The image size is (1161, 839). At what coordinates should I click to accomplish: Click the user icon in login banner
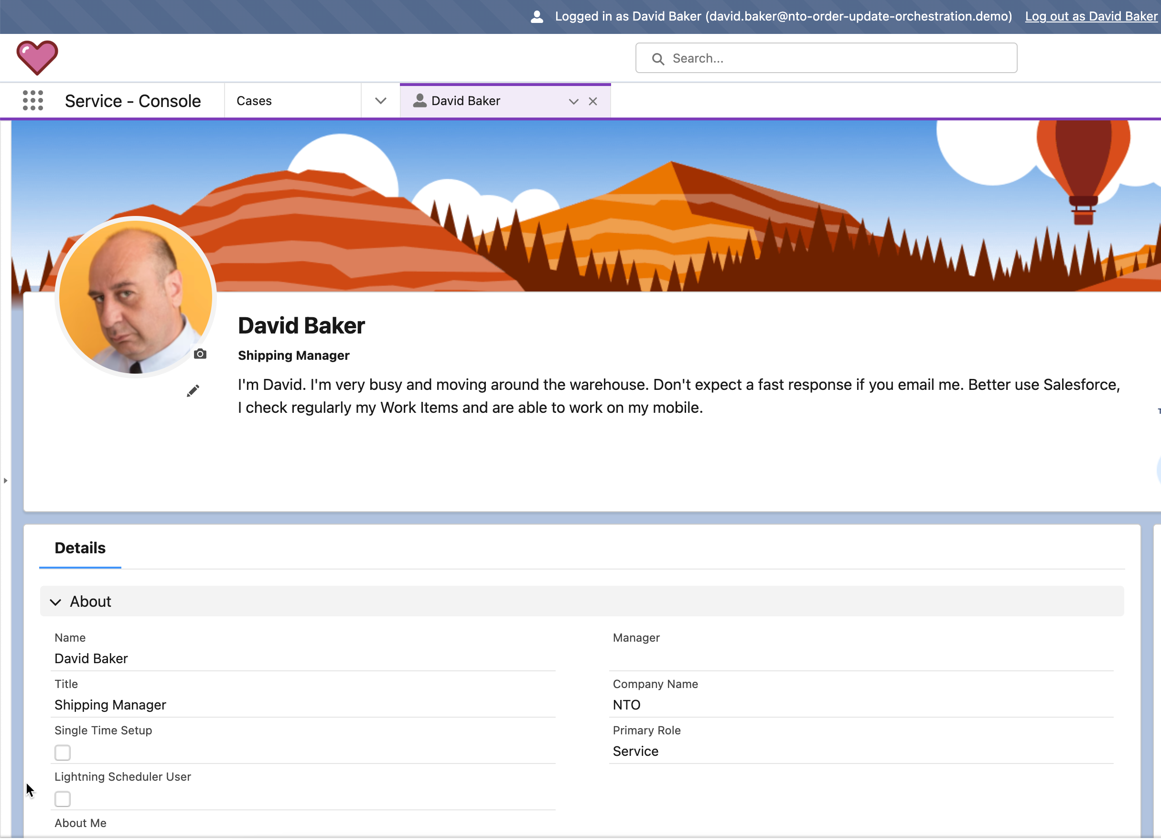(x=537, y=17)
